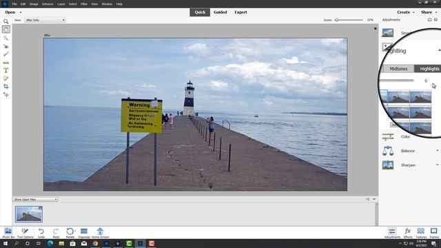441x248 pixels.
Task: Click the Open button
Action: coord(10,12)
